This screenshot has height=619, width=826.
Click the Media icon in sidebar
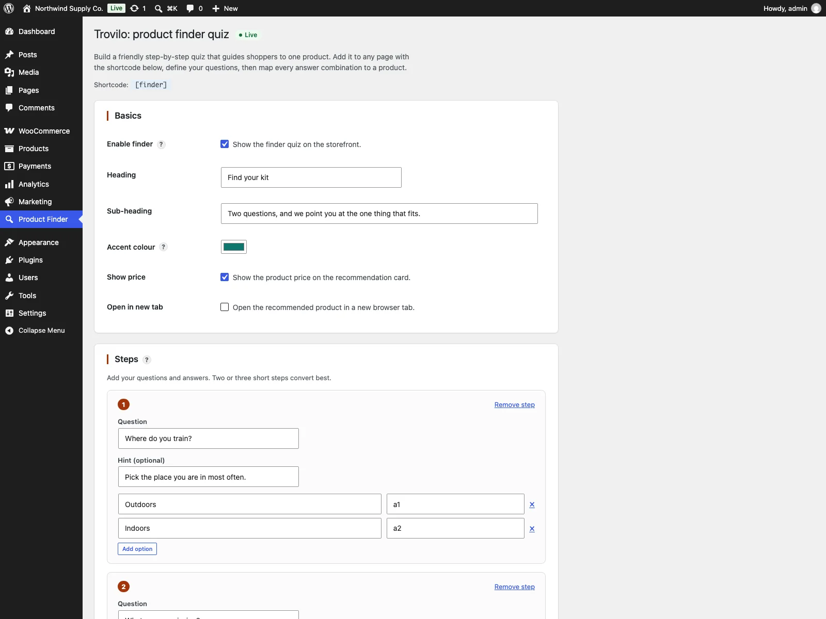coord(9,72)
